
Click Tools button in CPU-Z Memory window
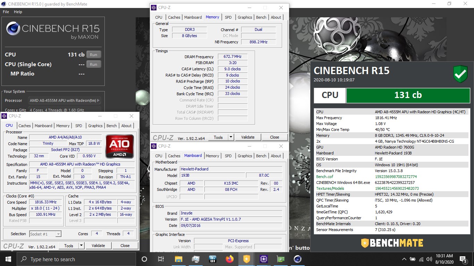pos(218,137)
